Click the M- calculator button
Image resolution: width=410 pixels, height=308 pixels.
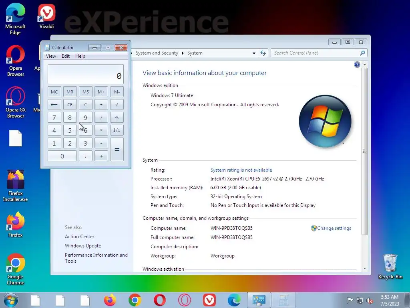coord(117,92)
